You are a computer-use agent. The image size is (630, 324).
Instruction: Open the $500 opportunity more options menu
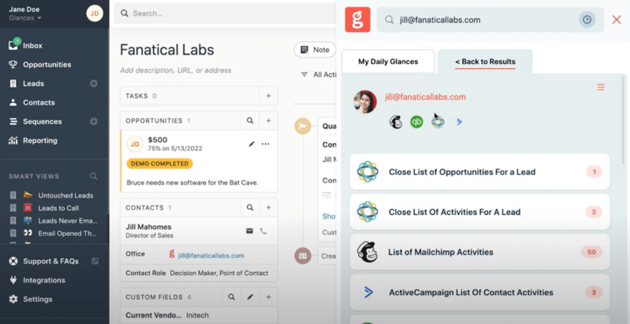click(266, 144)
